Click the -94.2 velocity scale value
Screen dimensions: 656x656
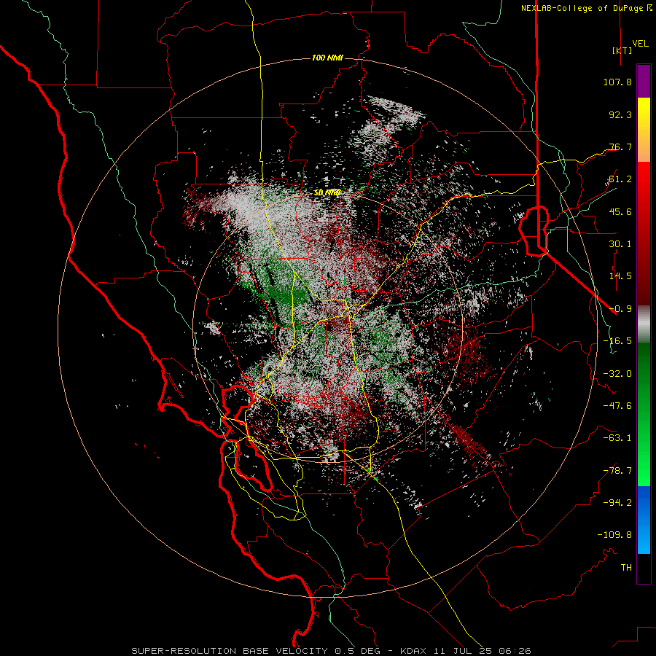617,503
